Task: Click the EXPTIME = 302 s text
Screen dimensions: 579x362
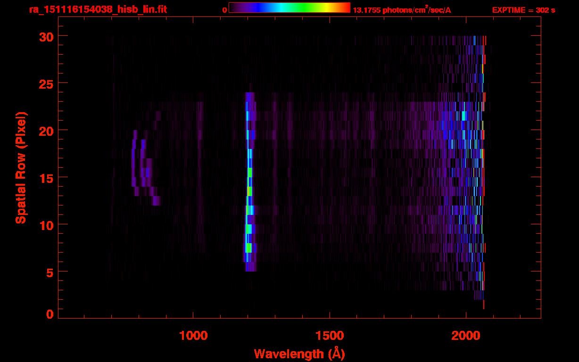Action: point(523,10)
